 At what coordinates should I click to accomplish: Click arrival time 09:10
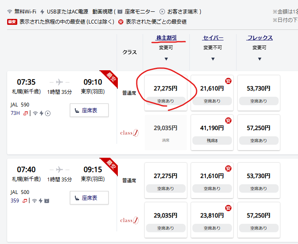click(x=93, y=82)
